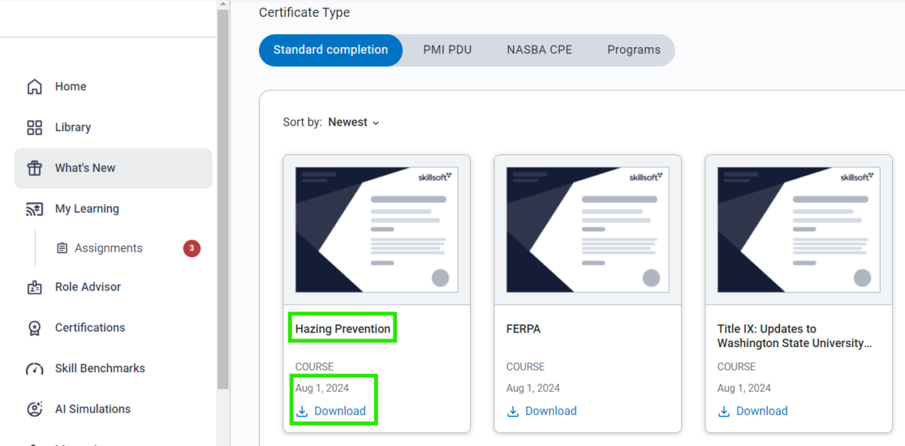Expand the Sort by Newest dropdown

[x=354, y=123]
